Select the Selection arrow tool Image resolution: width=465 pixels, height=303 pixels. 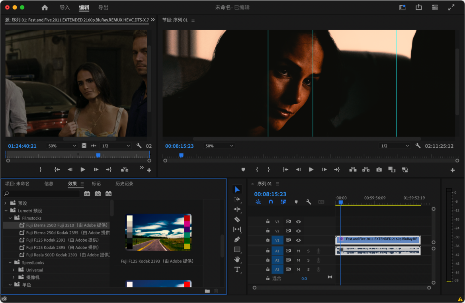click(x=237, y=190)
